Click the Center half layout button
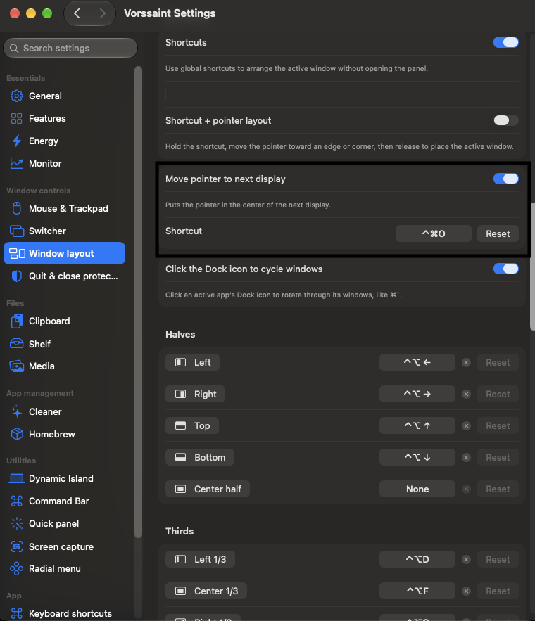This screenshot has height=621, width=535. pos(208,489)
